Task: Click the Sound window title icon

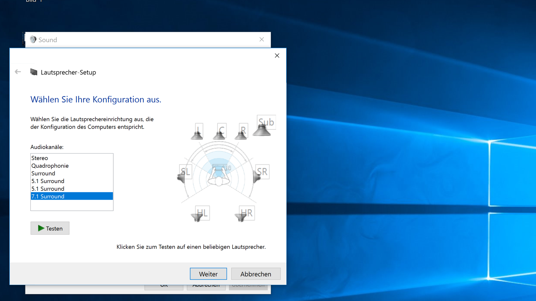Action: point(33,40)
